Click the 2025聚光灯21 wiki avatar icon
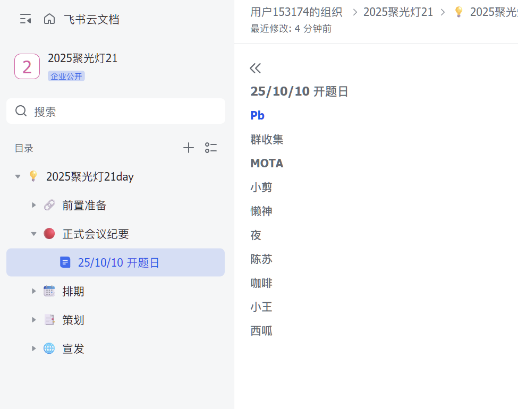This screenshot has height=409, width=518. (x=27, y=66)
